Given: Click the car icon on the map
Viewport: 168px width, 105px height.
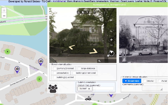Looking at the screenshot, I should [x=88, y=98].
